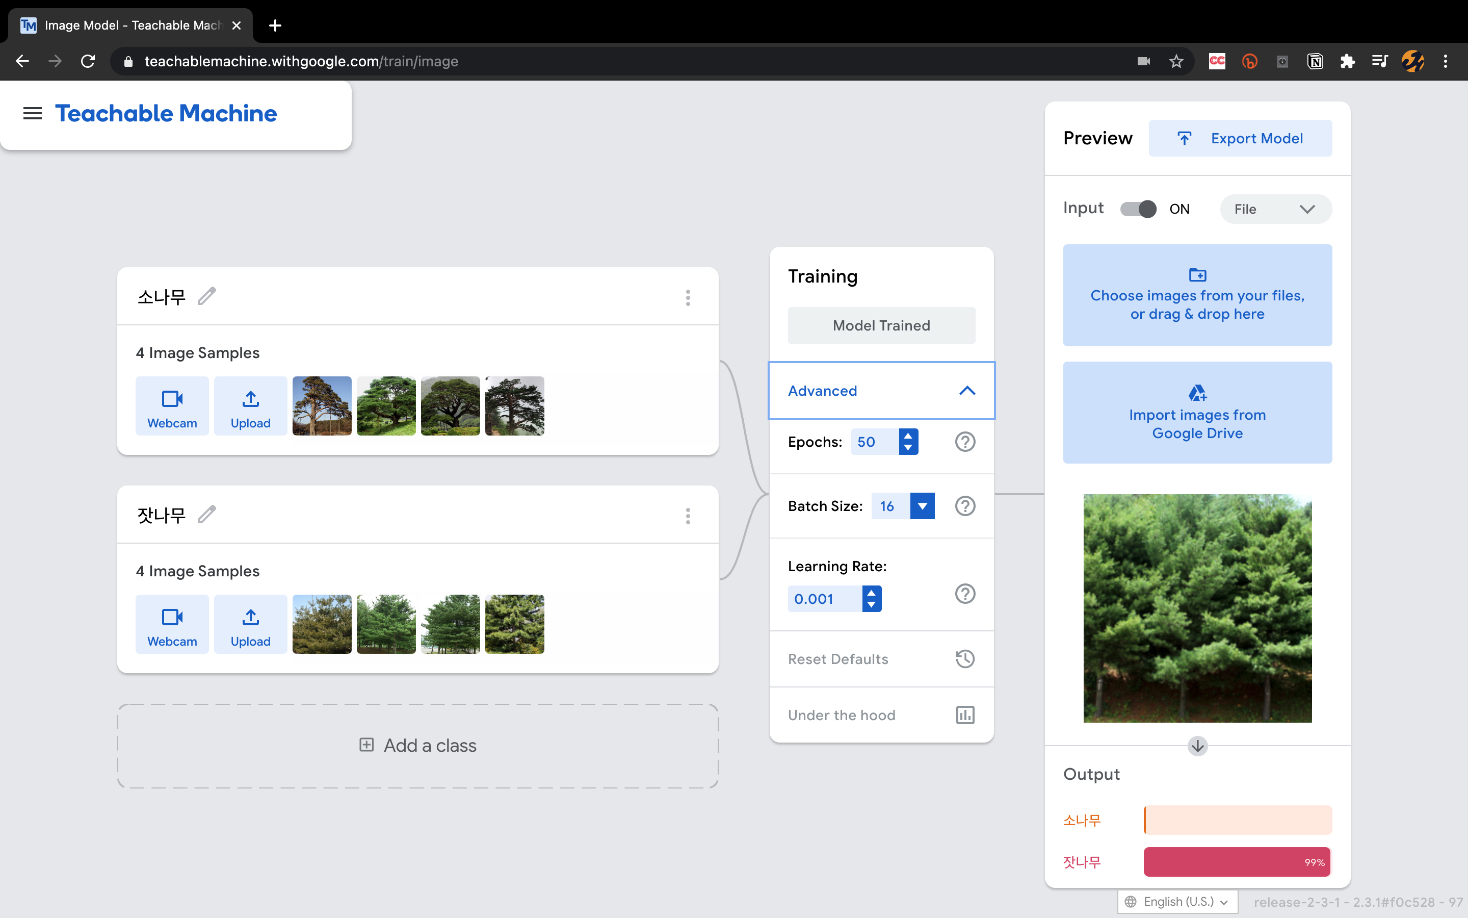Increase Epochs with the up stepper
Image resolution: width=1468 pixels, height=918 pixels.
908,436
